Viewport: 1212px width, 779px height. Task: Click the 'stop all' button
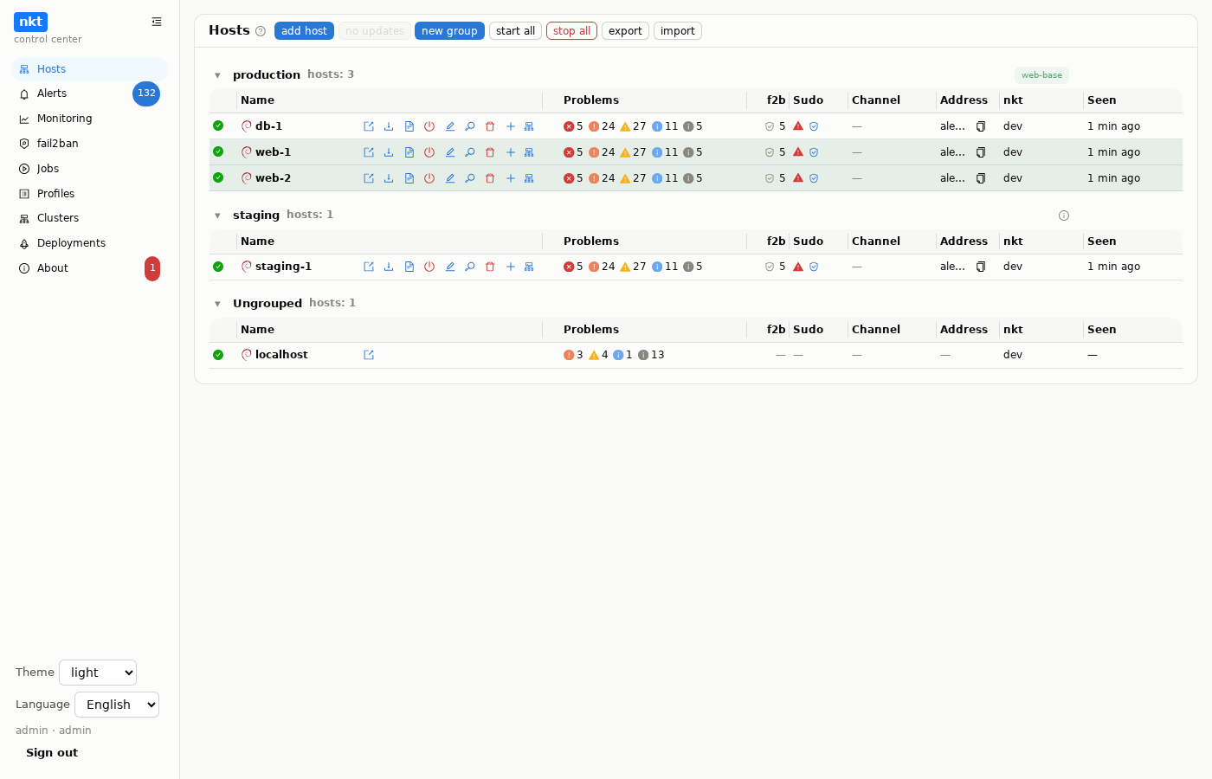pyautogui.click(x=571, y=31)
